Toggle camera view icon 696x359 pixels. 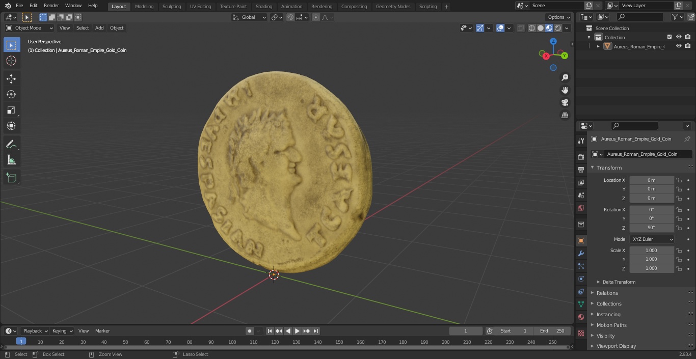pos(565,103)
